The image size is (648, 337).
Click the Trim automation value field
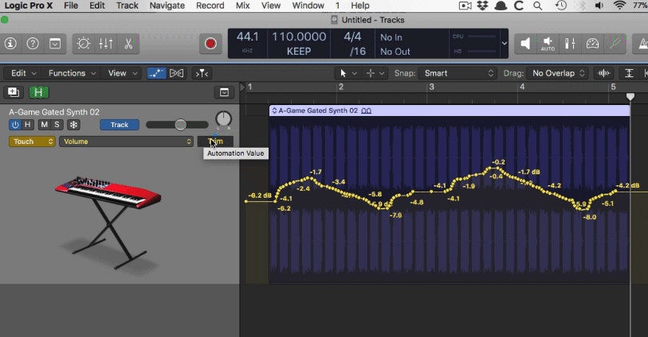click(x=215, y=141)
